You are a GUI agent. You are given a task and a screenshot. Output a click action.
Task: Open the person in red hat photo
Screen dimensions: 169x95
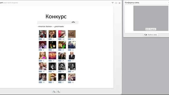(x=43, y=45)
